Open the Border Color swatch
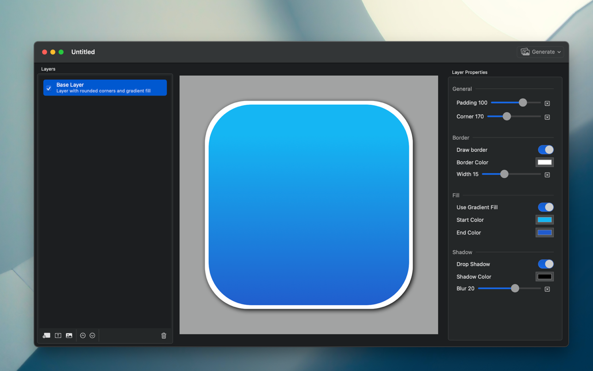 545,162
